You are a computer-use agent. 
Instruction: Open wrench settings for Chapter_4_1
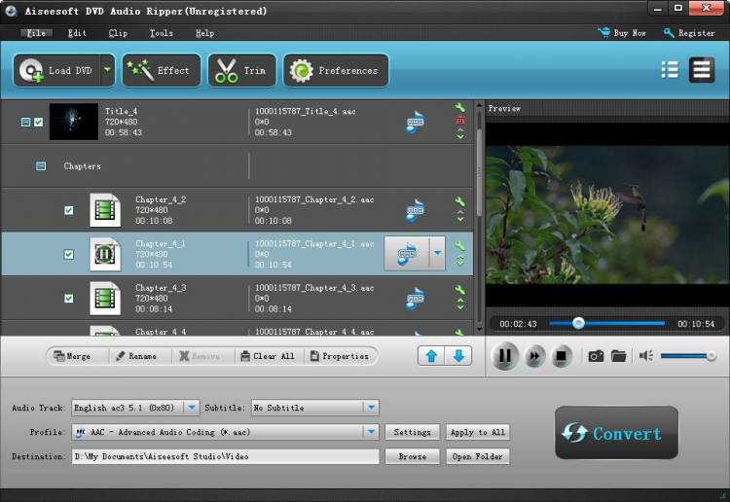point(460,246)
